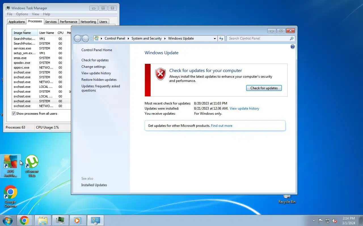
Task: Open Task Manager View menu
Action: [35, 14]
